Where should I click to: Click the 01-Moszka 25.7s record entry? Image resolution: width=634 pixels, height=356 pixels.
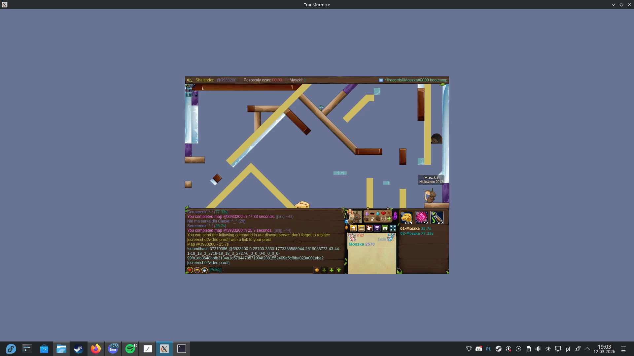(x=416, y=228)
